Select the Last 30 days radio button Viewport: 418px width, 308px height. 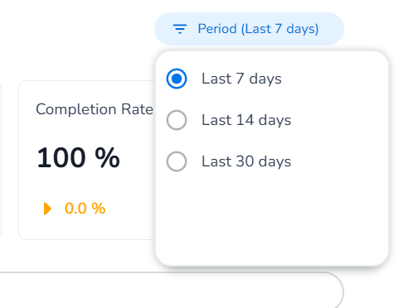pyautogui.click(x=177, y=161)
